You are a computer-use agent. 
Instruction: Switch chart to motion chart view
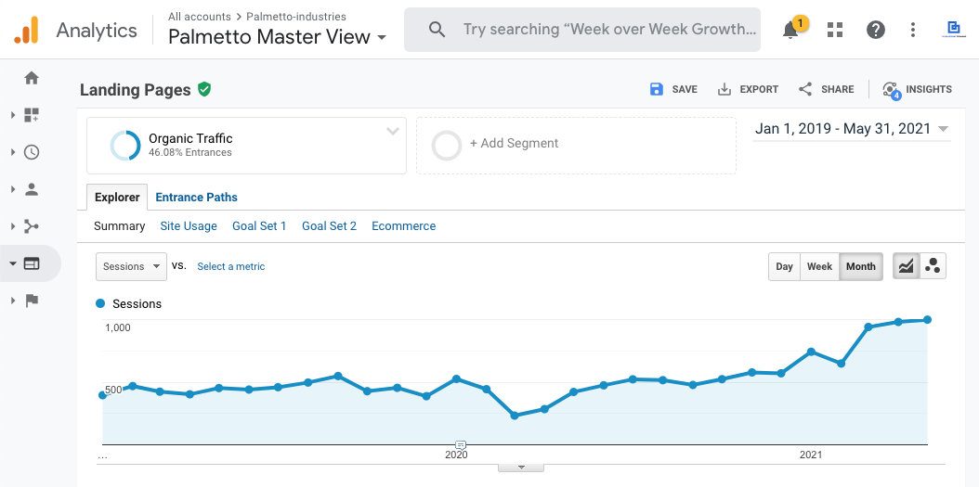[933, 266]
